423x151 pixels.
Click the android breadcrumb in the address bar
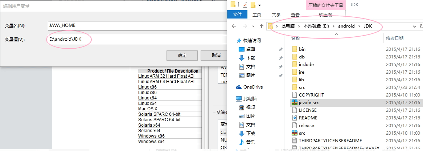(346, 26)
